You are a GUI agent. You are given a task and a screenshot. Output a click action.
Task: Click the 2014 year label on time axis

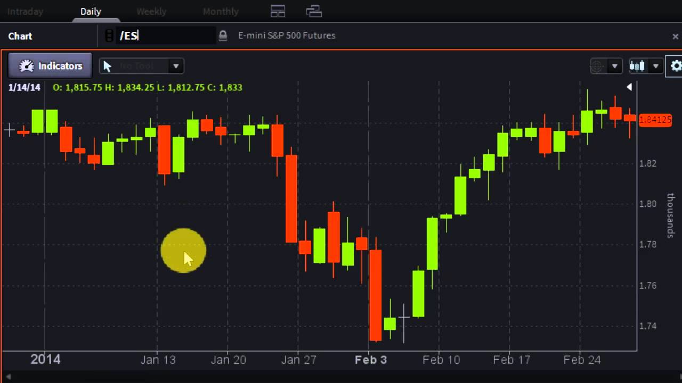(45, 360)
